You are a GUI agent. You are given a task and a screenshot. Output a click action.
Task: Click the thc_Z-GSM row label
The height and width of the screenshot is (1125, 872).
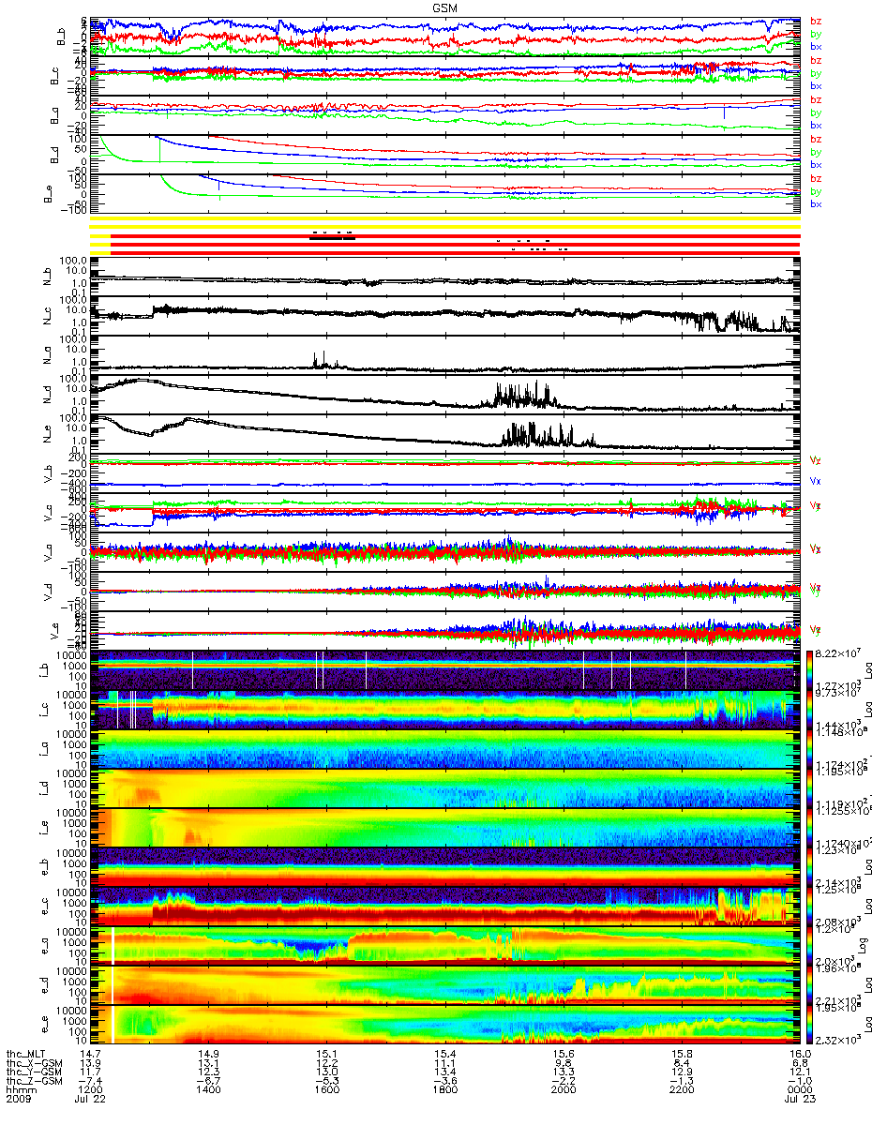[x=37, y=1081]
